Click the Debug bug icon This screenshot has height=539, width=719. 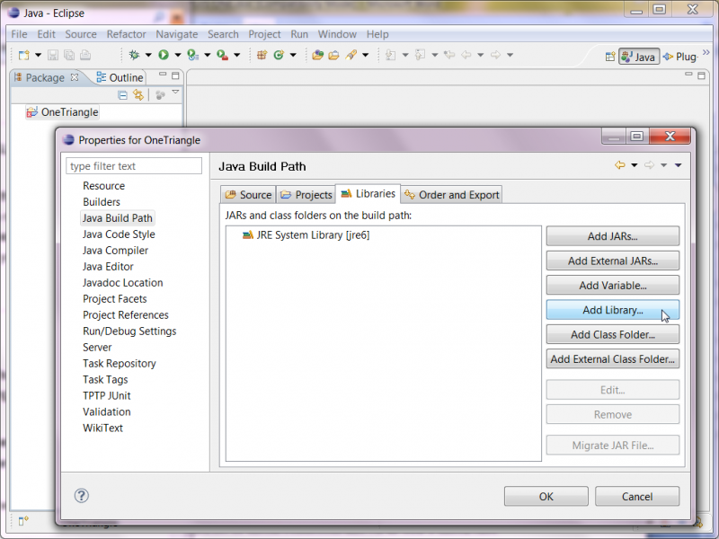(x=134, y=55)
